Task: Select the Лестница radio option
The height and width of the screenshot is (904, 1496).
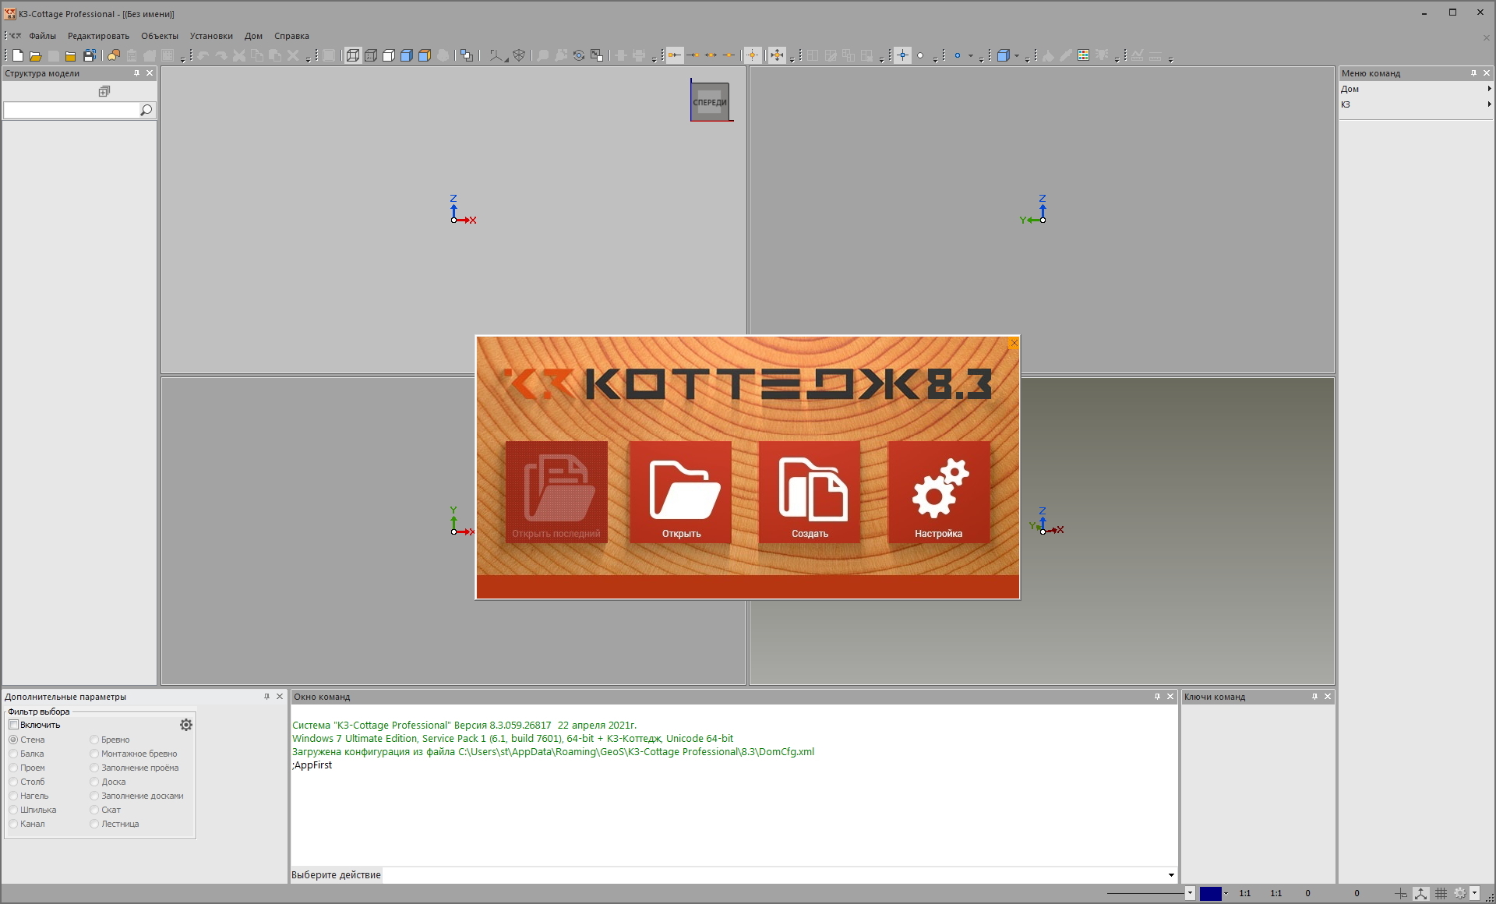Action: click(x=94, y=824)
